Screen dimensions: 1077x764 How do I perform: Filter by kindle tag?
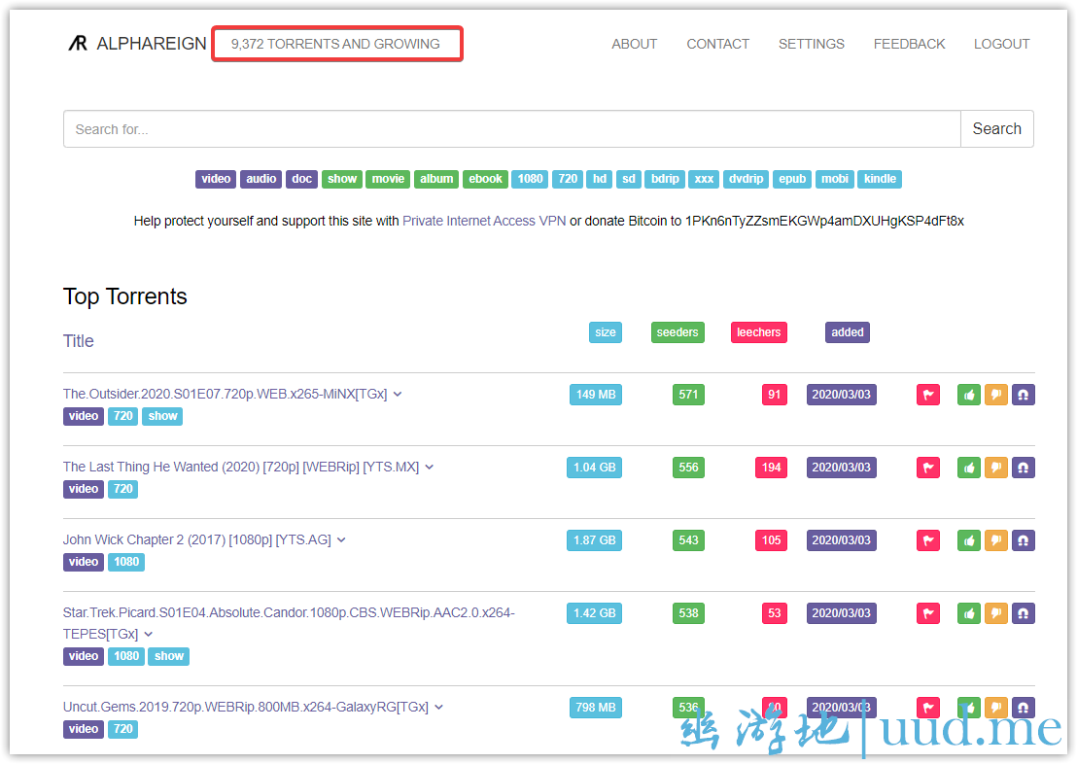[x=880, y=179]
